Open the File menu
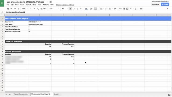This screenshot has height=97, width=172. point(8,5)
